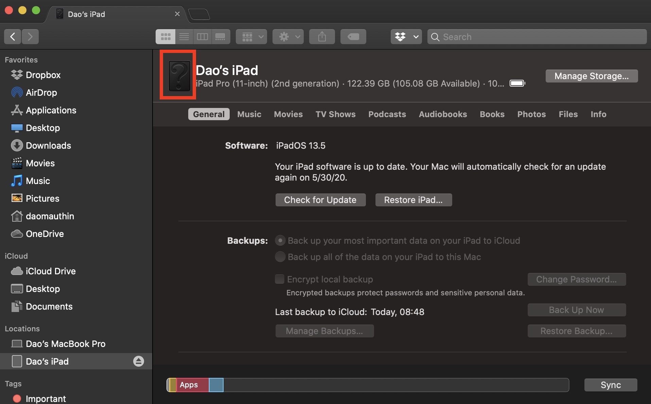This screenshot has width=651, height=404.
Task: Switch to the Info tab
Action: (x=599, y=114)
